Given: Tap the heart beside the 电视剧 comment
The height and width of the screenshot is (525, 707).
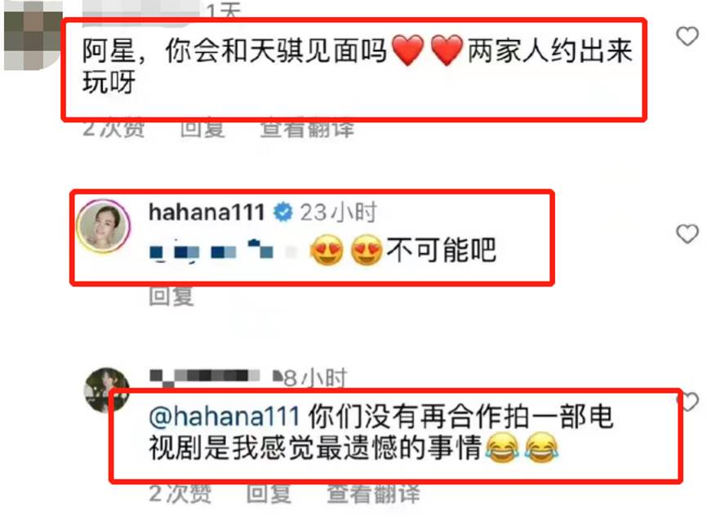Looking at the screenshot, I should [689, 401].
